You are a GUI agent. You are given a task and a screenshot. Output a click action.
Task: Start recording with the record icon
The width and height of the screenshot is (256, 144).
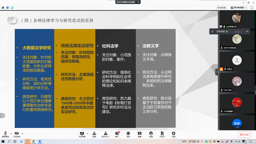click(x=128, y=134)
